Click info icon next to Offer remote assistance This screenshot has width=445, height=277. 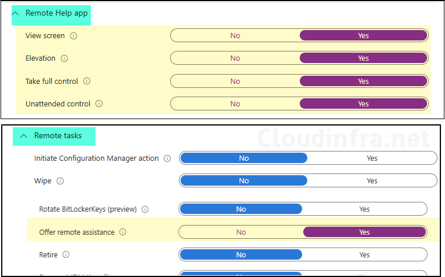pyautogui.click(x=123, y=232)
